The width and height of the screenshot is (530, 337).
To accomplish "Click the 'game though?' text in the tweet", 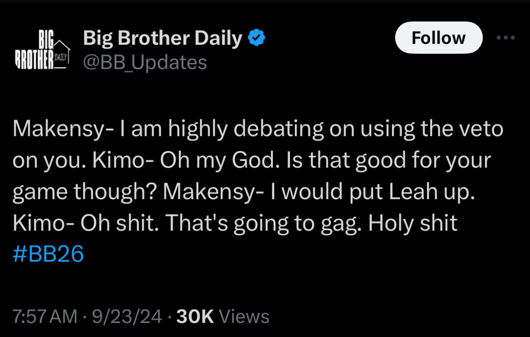I will tap(87, 192).
